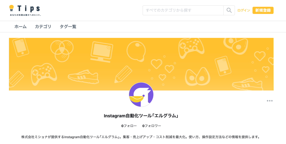This screenshot has height=144, width=286.
Task: View the 0フォロー following count
Action: coord(129,126)
